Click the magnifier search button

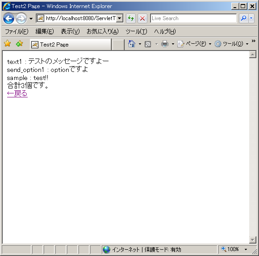click(244, 18)
